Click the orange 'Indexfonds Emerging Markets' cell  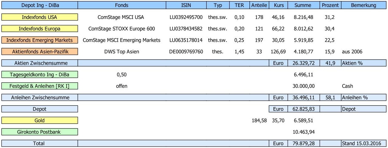click(x=40, y=40)
